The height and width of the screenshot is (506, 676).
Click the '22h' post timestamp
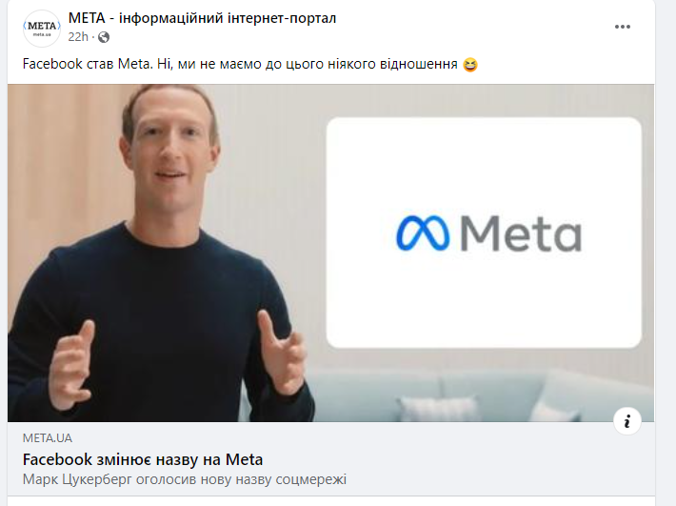click(x=78, y=37)
